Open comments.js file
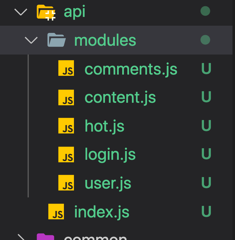235x240 pixels. coord(131,69)
